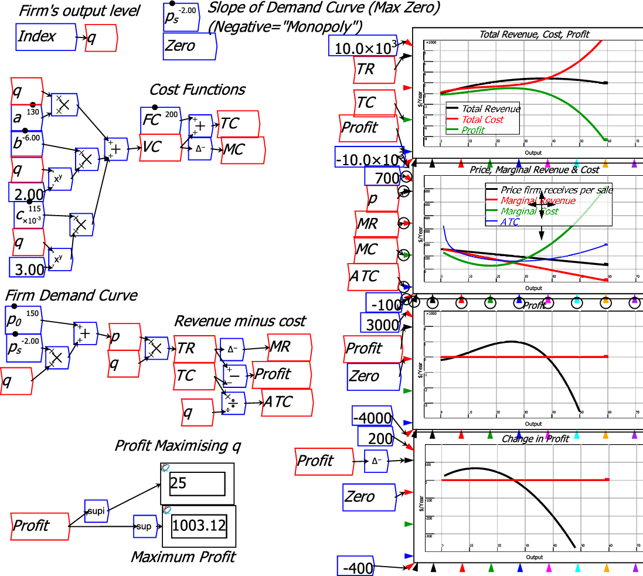Select the TC variable in Cost Functions
Viewport: 643px width, 576px height.
(x=238, y=124)
